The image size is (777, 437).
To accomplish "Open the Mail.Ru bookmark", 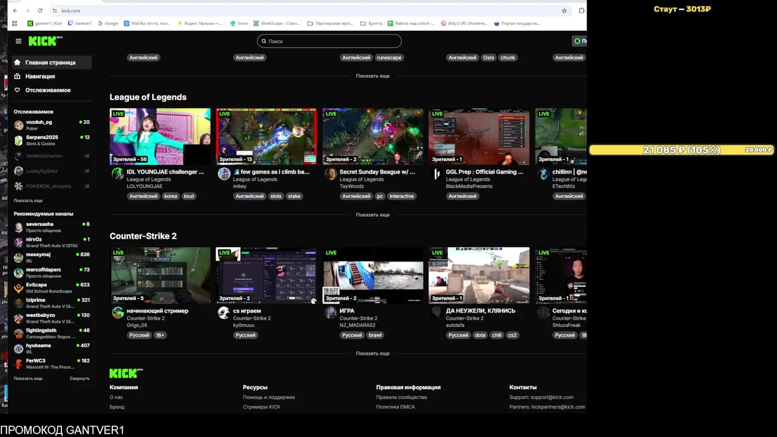I will coord(148,23).
